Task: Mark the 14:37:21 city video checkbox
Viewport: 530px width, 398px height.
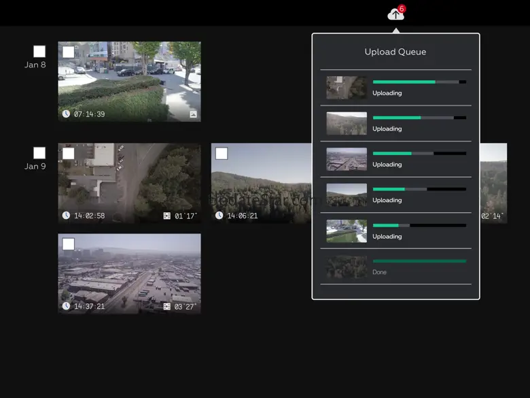Action: coord(68,244)
